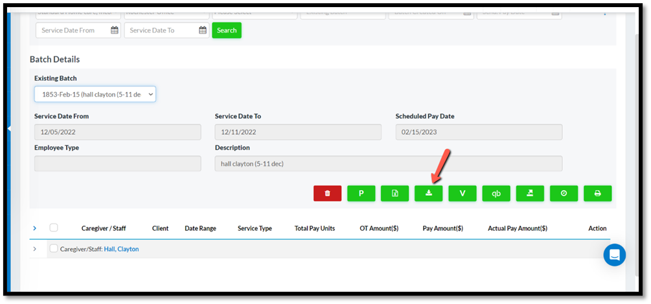
Task: Click the Caregiver / Staff column header
Action: click(x=104, y=228)
